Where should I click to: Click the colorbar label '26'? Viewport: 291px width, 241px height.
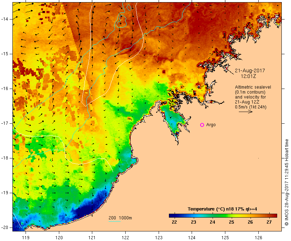[x=250, y=222]
